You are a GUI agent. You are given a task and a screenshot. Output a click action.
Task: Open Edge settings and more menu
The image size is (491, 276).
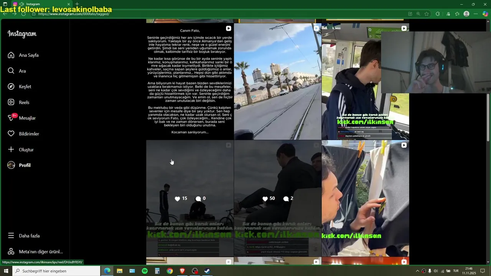pyautogui.click(x=476, y=14)
